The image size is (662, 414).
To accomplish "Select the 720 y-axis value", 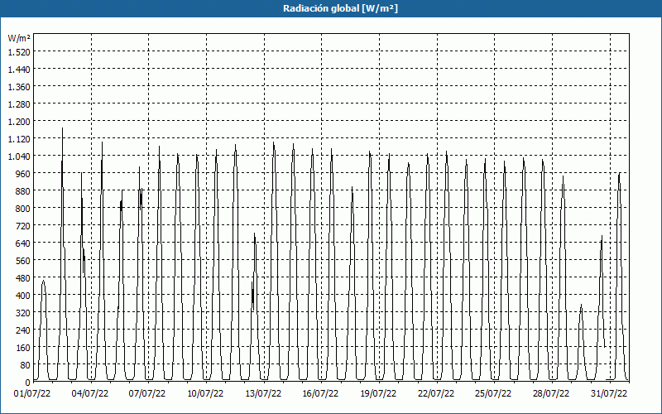I will [x=23, y=226].
